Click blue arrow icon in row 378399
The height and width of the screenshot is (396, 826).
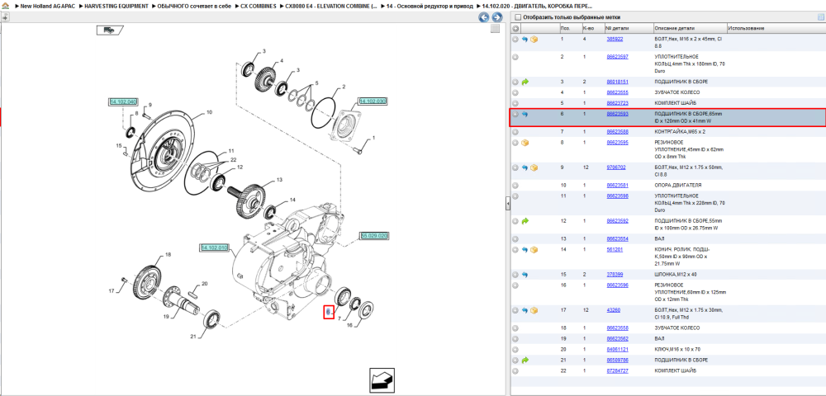tap(525, 275)
